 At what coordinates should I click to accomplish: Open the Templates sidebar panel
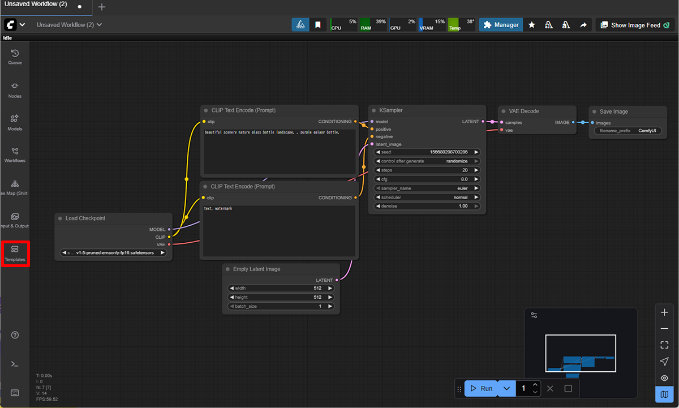coord(15,253)
